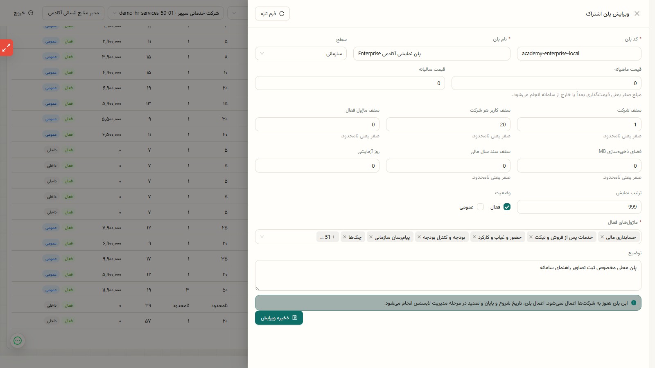
Task: Focus the کد پلن input field
Action: 579,54
